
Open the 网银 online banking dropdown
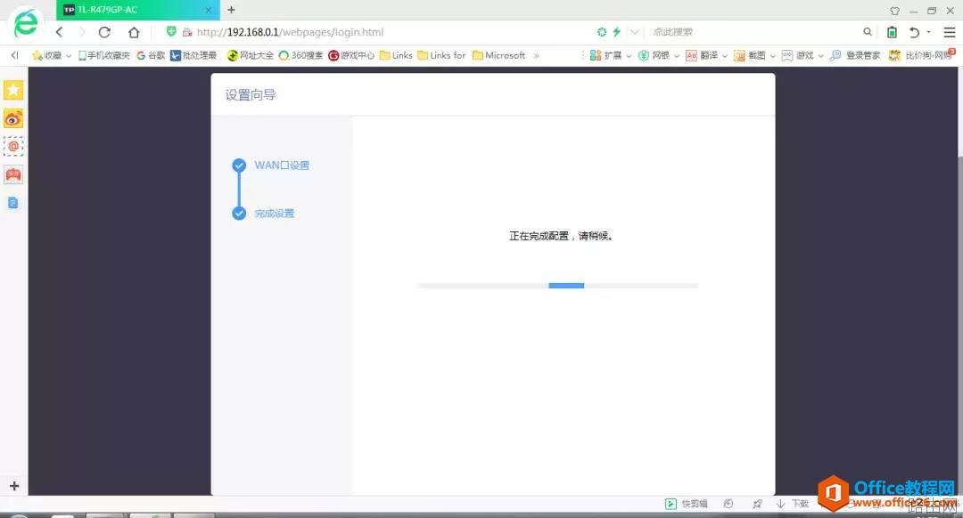(659, 55)
